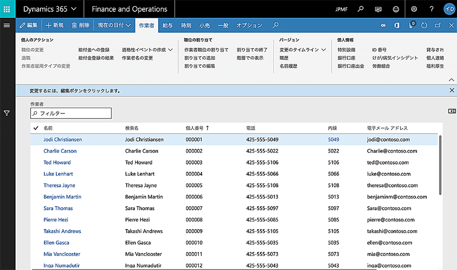
Task: Open Jodi Christiansen worker link
Action: pos(63,139)
